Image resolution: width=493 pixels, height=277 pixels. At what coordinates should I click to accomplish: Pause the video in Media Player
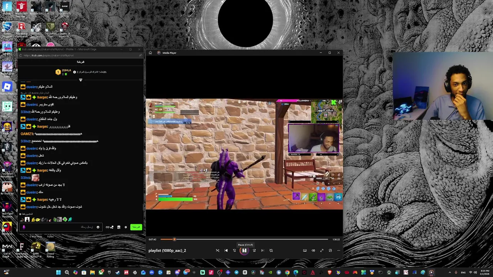tap(244, 250)
